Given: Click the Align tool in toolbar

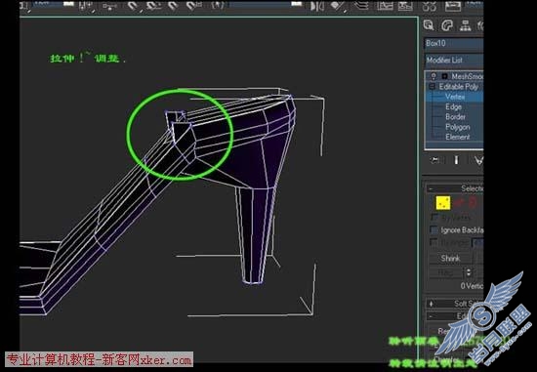Looking at the screenshot, I should pos(338,6).
